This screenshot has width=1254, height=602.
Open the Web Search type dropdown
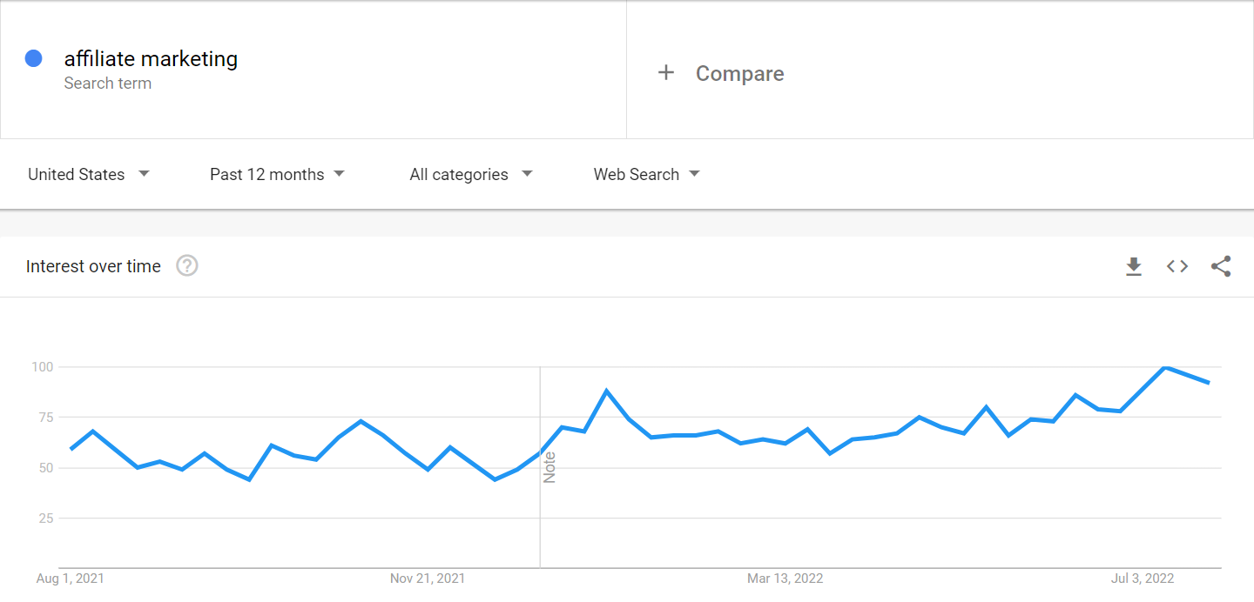[x=646, y=174]
